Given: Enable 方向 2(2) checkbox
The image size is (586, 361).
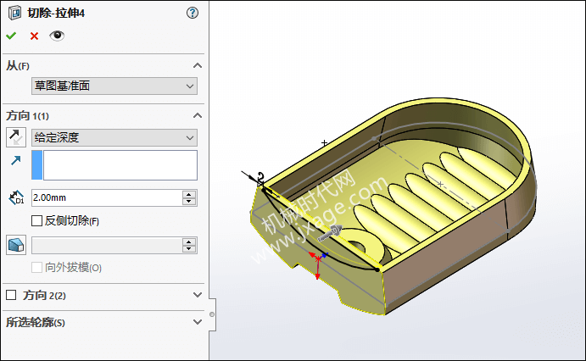Looking at the screenshot, I should (x=11, y=295).
